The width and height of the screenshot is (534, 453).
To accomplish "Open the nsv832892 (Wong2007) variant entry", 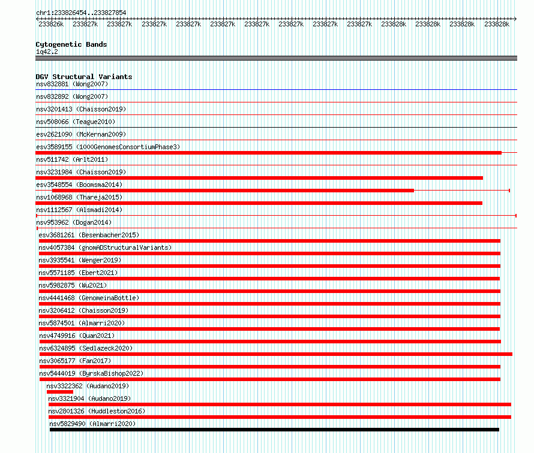I will pos(72,96).
